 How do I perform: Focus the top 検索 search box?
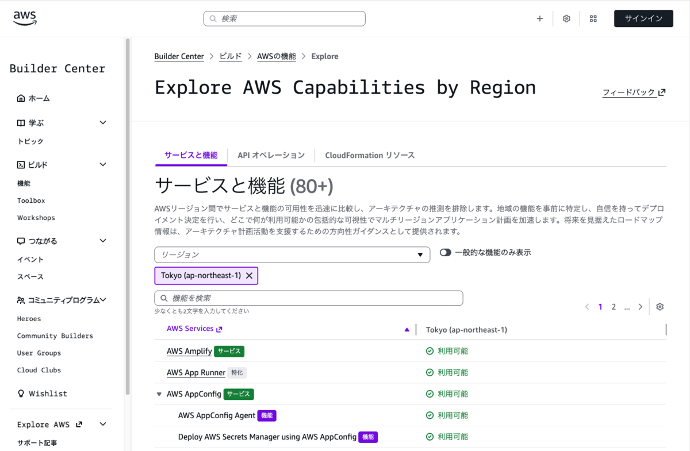(285, 18)
